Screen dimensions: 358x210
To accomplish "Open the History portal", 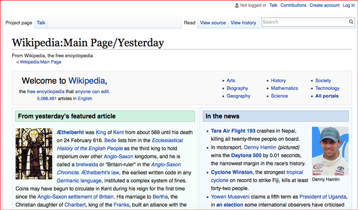I will pos(278,80).
